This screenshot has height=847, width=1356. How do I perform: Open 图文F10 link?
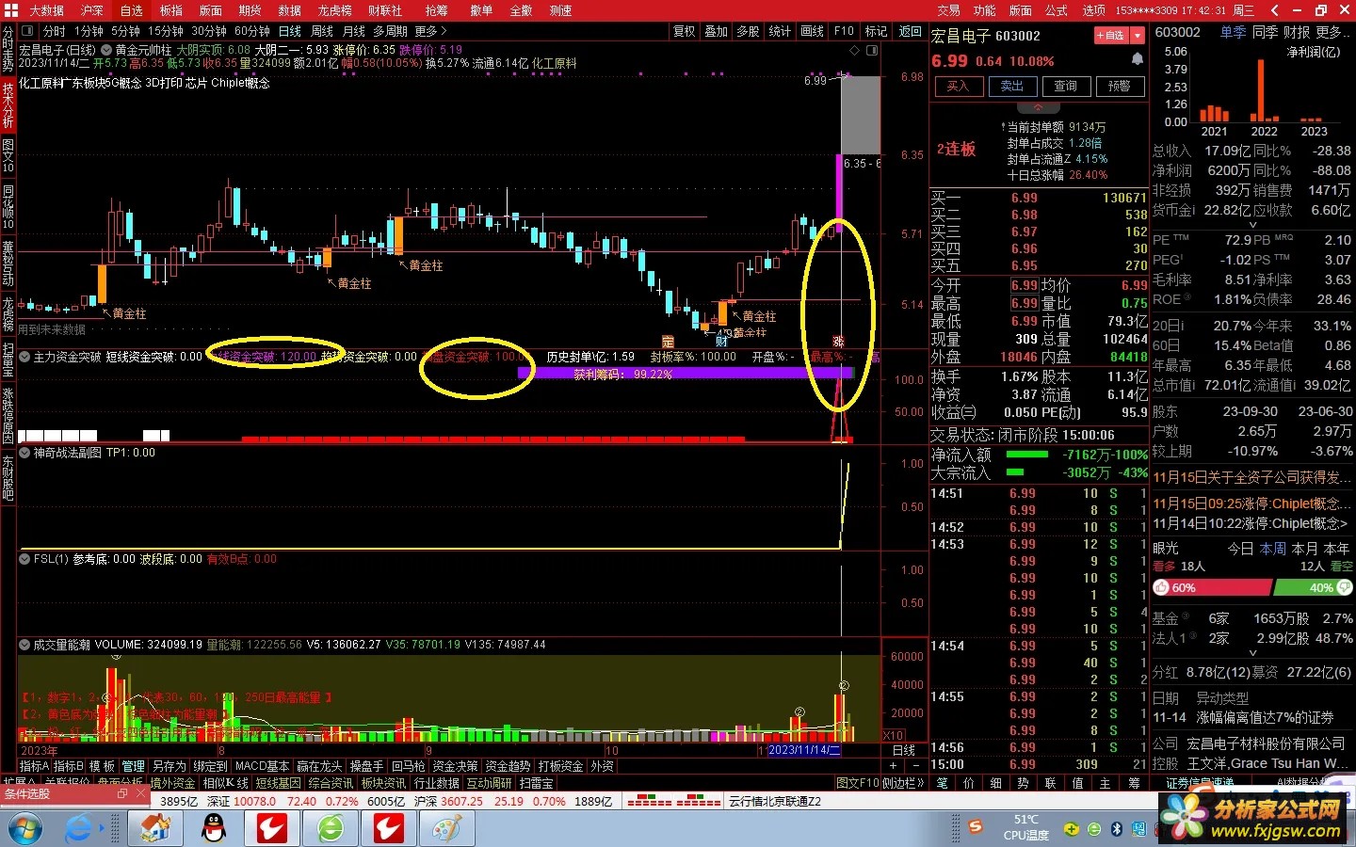[858, 783]
